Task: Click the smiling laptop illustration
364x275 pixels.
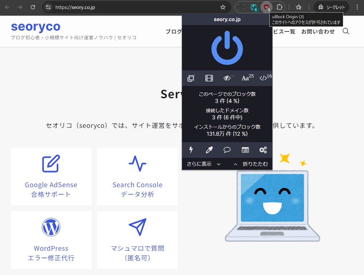Action: [273, 206]
